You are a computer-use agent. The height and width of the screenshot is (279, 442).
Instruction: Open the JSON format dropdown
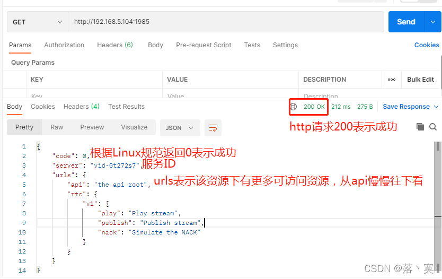click(x=180, y=128)
